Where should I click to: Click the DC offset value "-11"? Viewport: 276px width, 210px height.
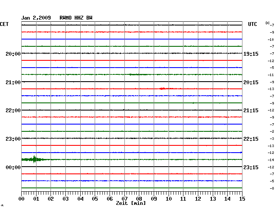(271, 75)
